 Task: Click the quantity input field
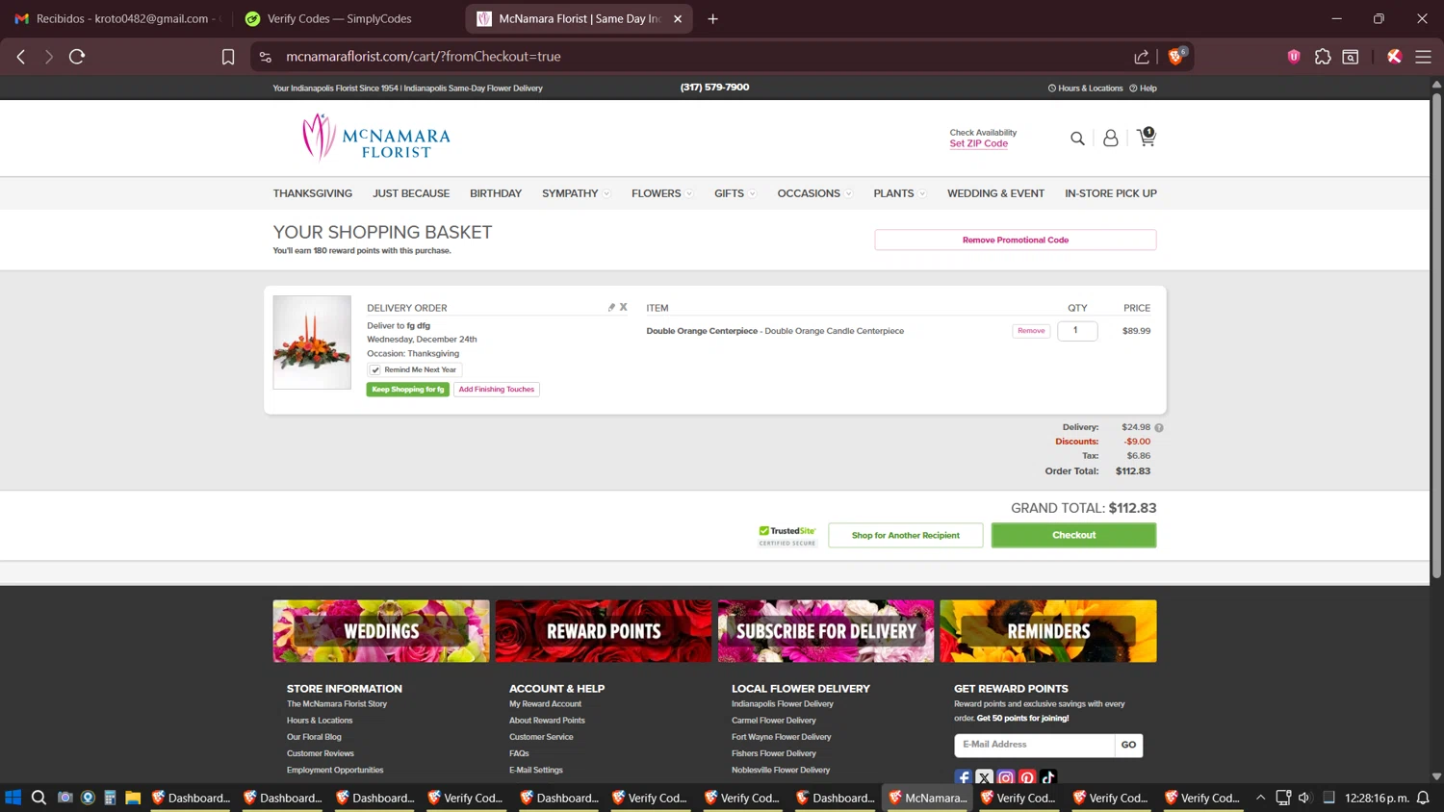pyautogui.click(x=1077, y=331)
